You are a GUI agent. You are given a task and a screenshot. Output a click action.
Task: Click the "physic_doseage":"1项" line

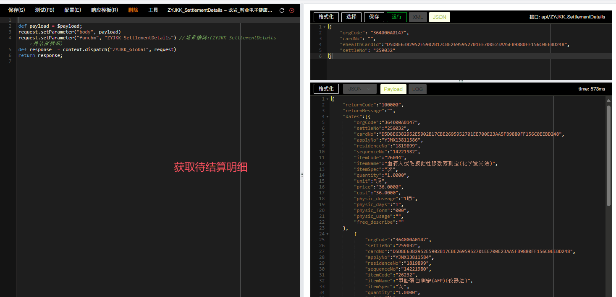click(x=386, y=199)
